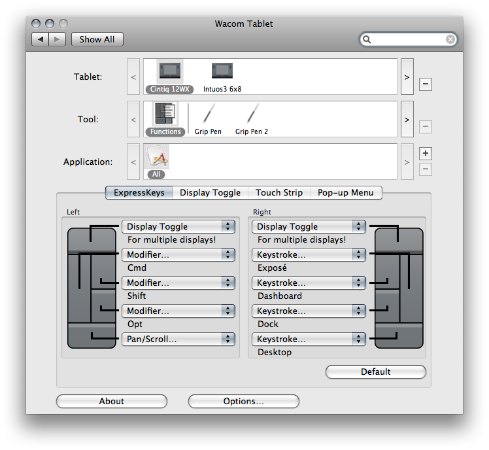Switch to the Pop-up Menu tab
The width and height of the screenshot is (489, 450).
click(346, 192)
